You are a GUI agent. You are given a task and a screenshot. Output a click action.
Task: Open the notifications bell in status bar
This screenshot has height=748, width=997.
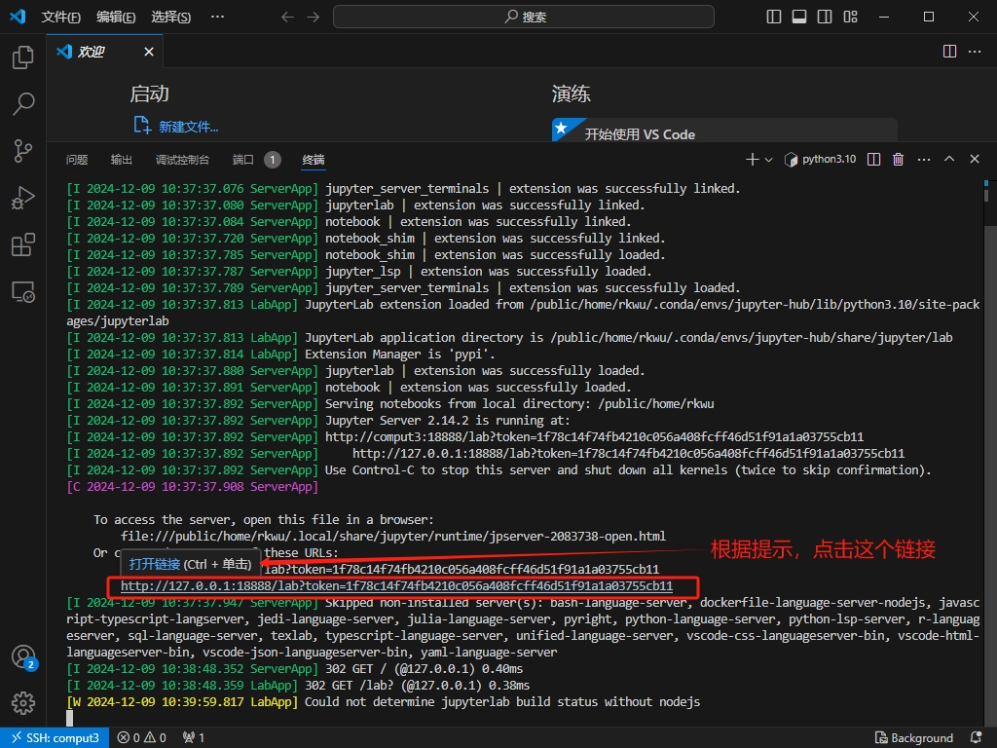point(977,737)
